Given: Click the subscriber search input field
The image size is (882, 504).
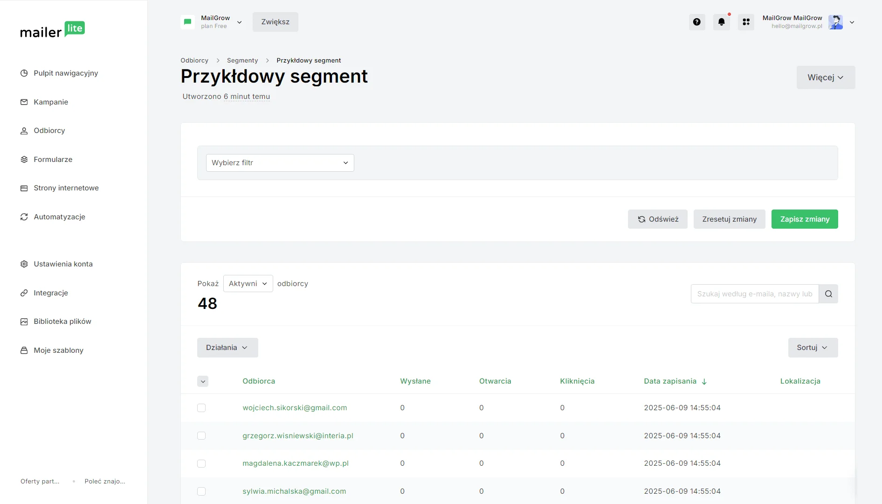Looking at the screenshot, I should pyautogui.click(x=754, y=294).
